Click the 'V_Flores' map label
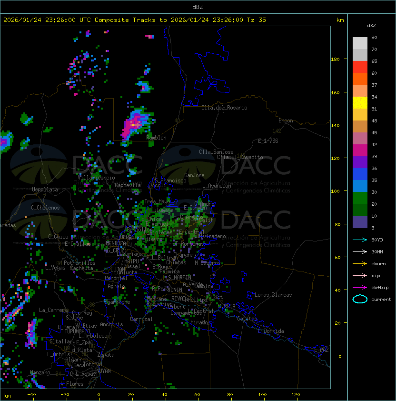 click(x=72, y=384)
